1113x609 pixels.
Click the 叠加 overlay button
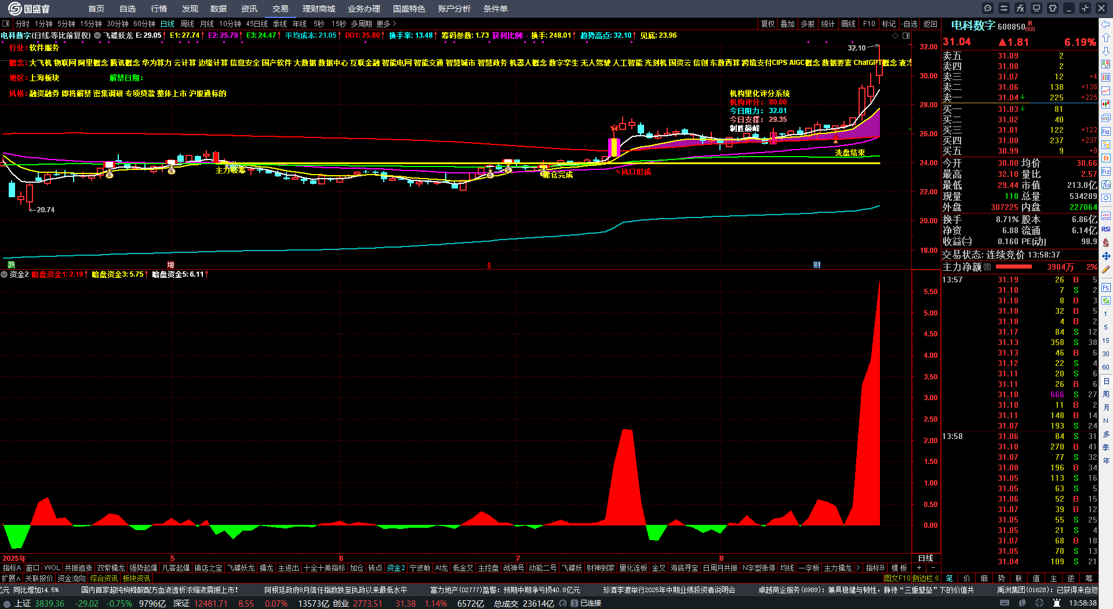[x=788, y=24]
